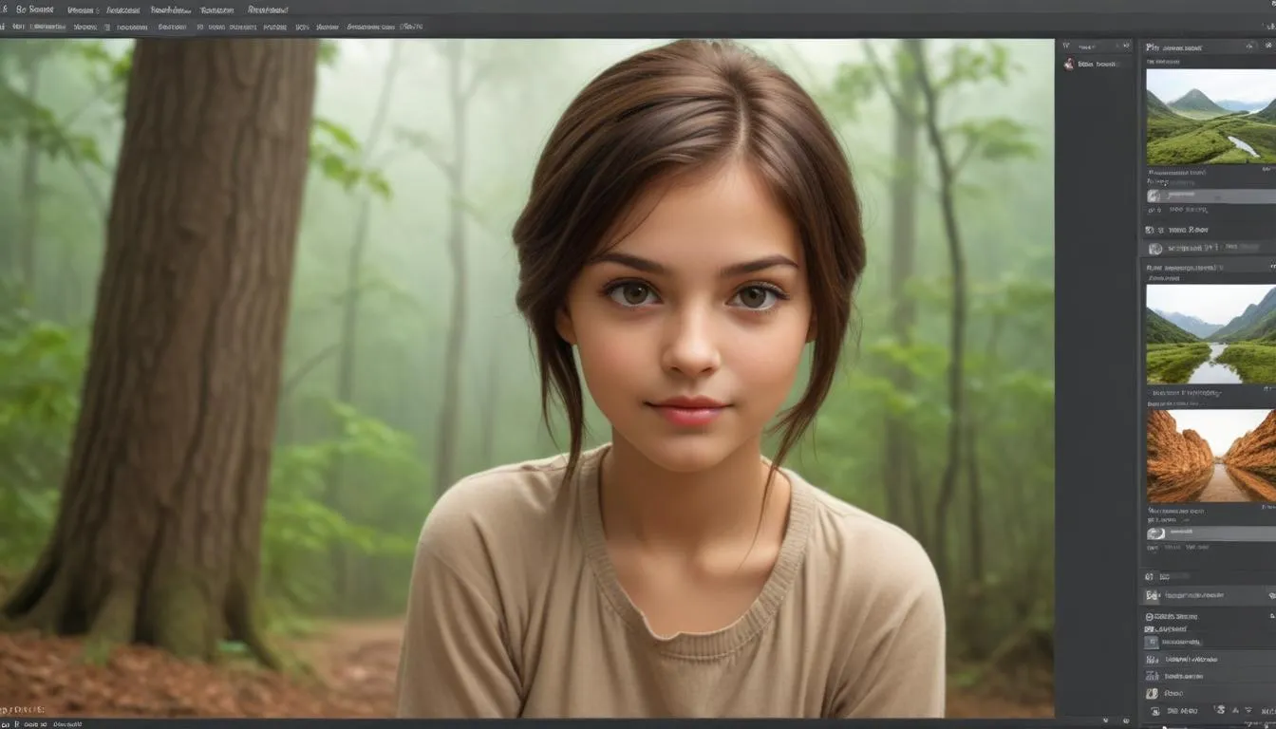
Task: Select the river valley landscape thumbnail
Action: pyautogui.click(x=1210, y=334)
